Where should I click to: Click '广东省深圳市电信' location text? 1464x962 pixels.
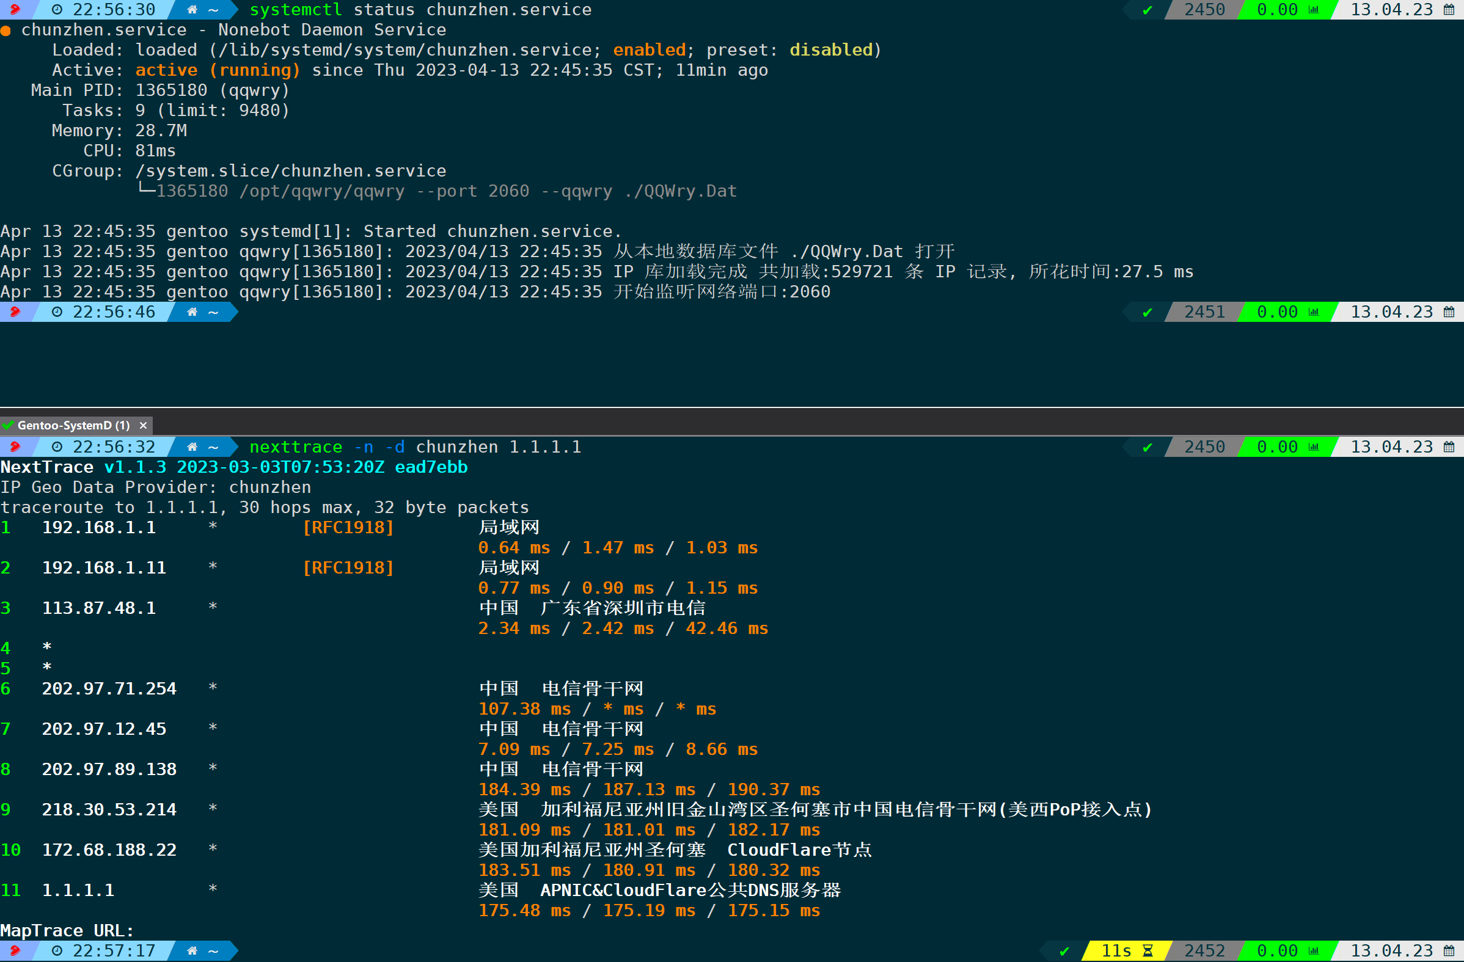(x=623, y=608)
